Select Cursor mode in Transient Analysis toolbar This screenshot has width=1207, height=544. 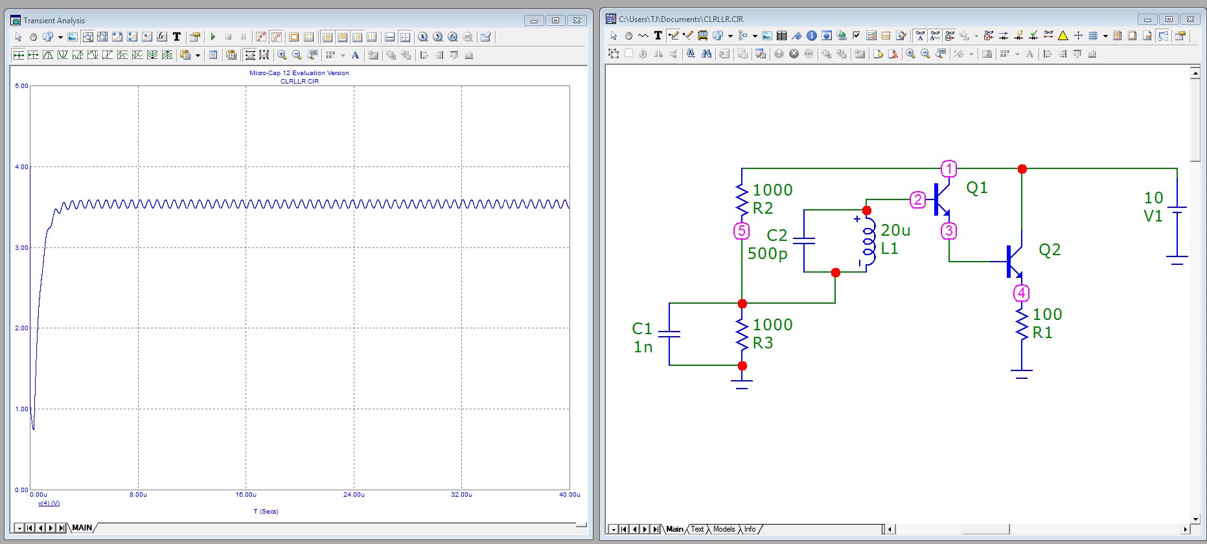point(102,37)
